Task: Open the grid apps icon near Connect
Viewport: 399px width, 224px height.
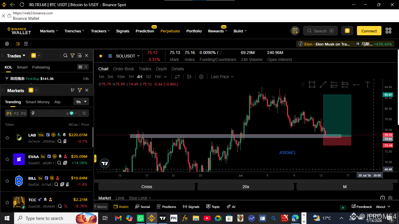Action: point(388,31)
